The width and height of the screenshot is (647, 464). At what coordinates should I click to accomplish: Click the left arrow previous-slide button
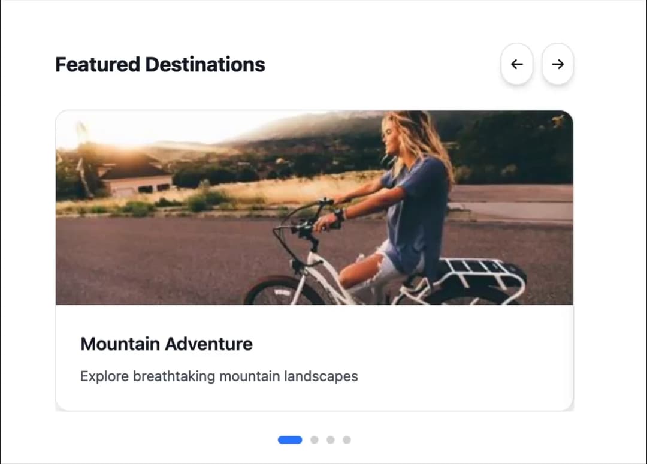(516, 64)
